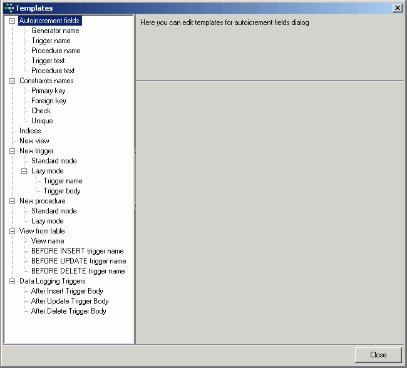Select Trigger body template
Image resolution: width=407 pixels, height=368 pixels.
tap(62, 191)
